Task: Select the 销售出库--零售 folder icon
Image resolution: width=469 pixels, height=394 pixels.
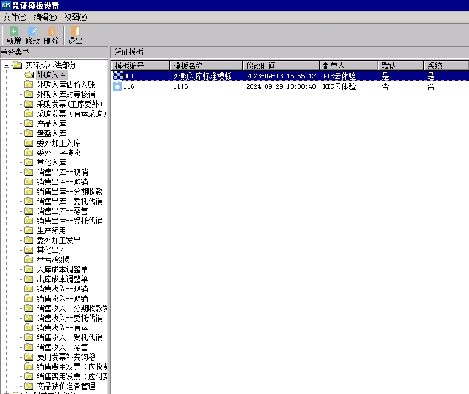Action: click(29, 211)
